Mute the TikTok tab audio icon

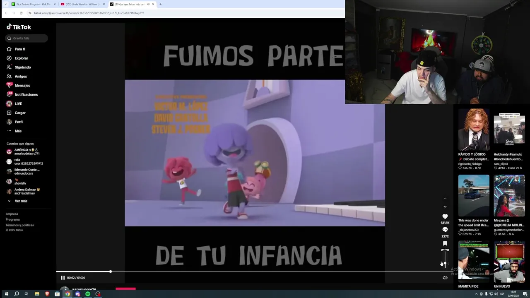point(148,4)
